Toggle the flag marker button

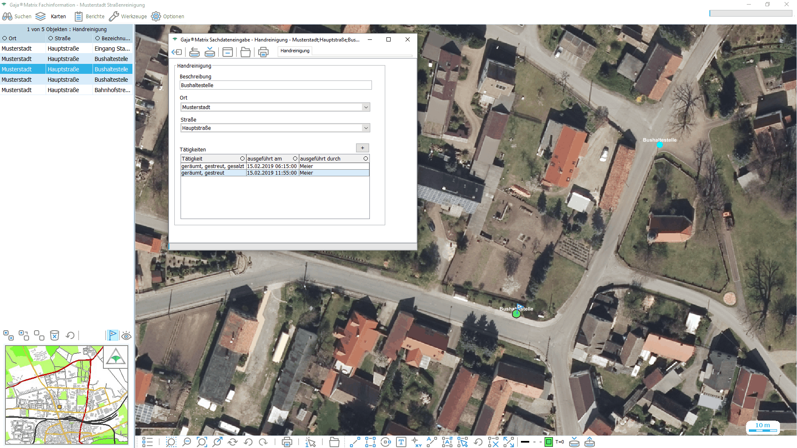[112, 335]
